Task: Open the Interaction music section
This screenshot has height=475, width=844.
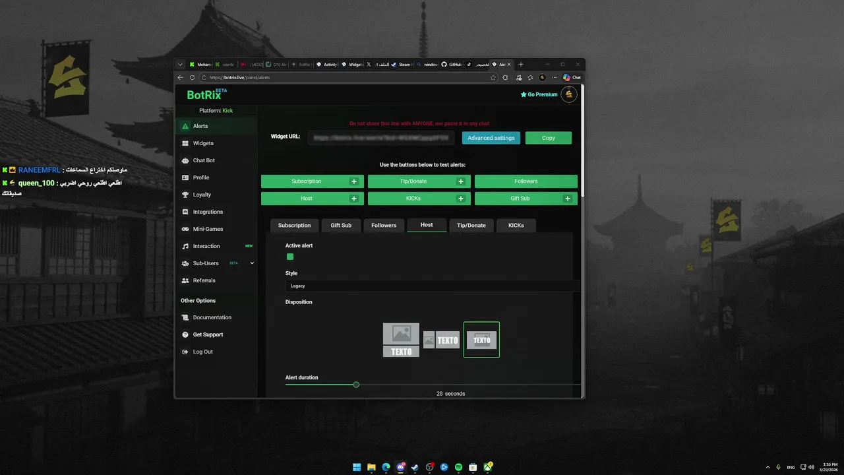Action: click(x=216, y=246)
